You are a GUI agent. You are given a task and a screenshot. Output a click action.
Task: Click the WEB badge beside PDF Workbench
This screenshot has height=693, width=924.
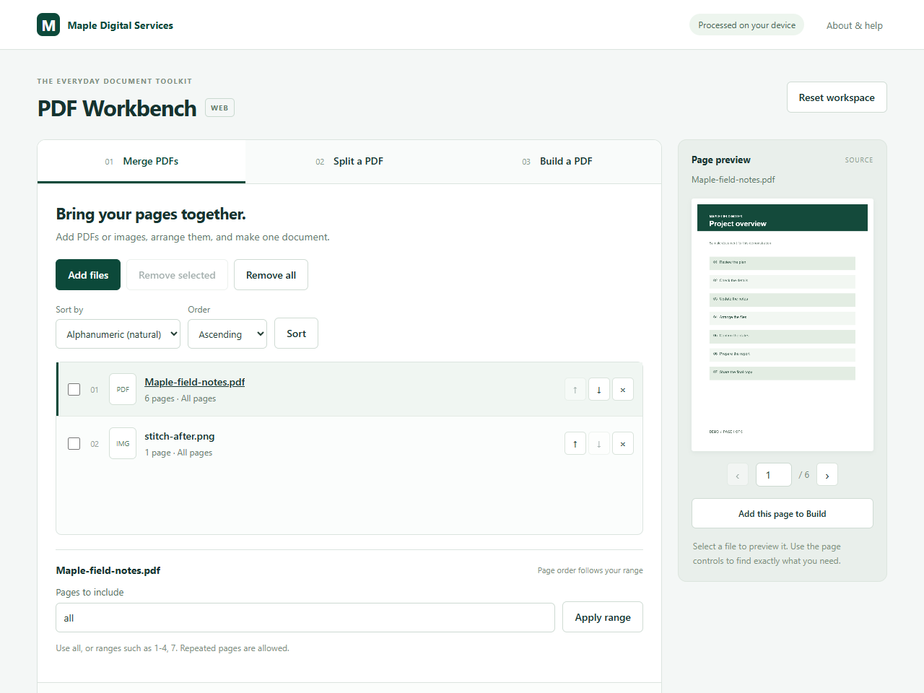click(219, 108)
